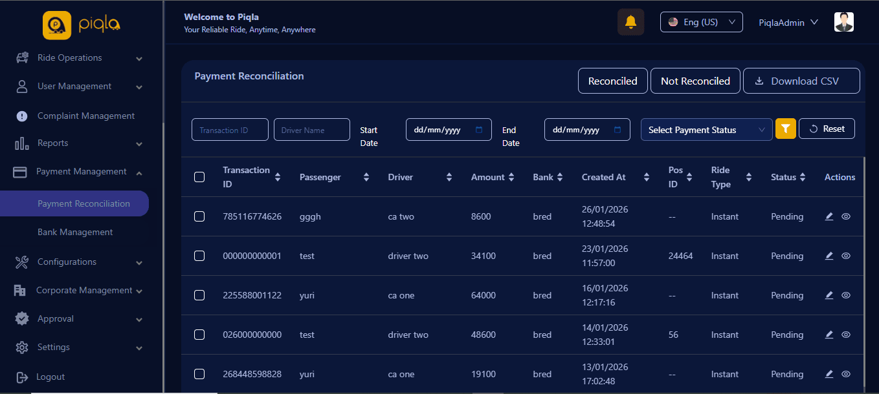Viewport: 879px width, 394px height.
Task: Sort by Passenger column arrows
Action: (x=366, y=177)
